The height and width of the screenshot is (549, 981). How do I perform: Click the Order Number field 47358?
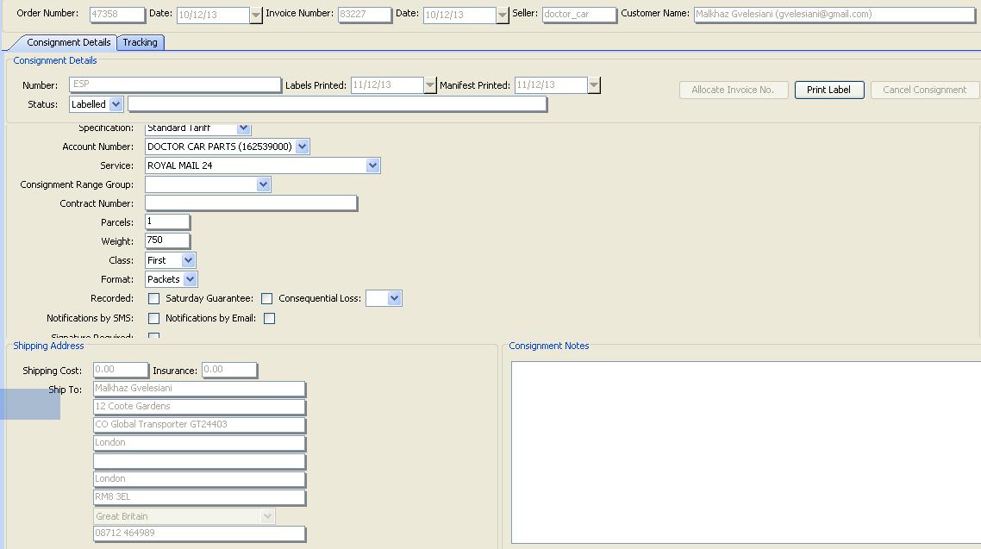[117, 15]
